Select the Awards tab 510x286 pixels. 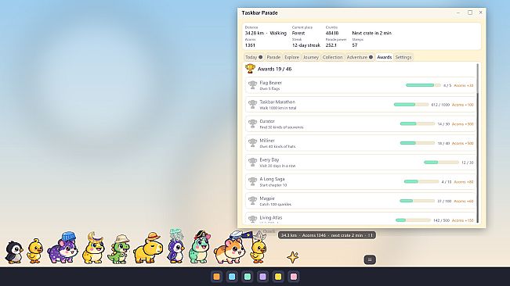pyautogui.click(x=384, y=57)
